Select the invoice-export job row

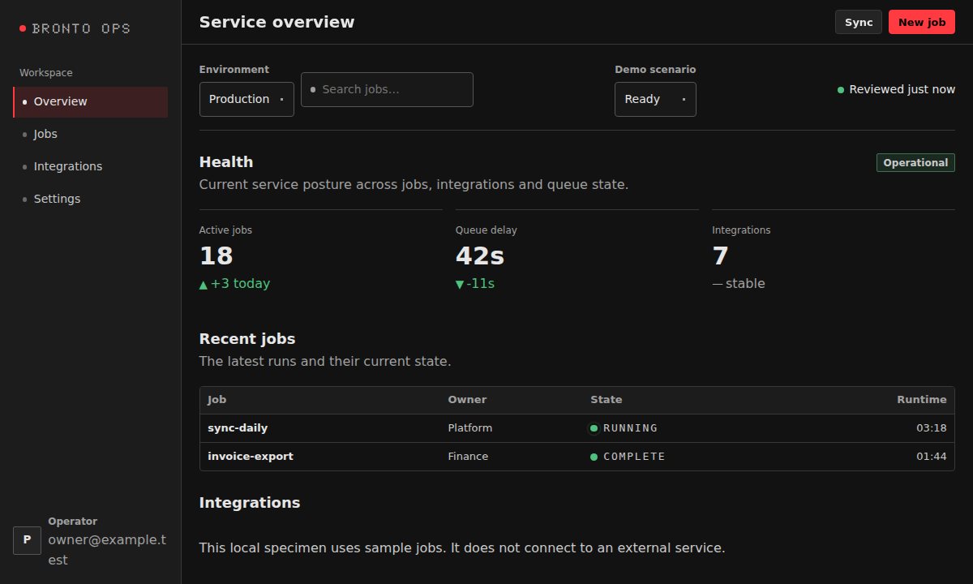577,457
